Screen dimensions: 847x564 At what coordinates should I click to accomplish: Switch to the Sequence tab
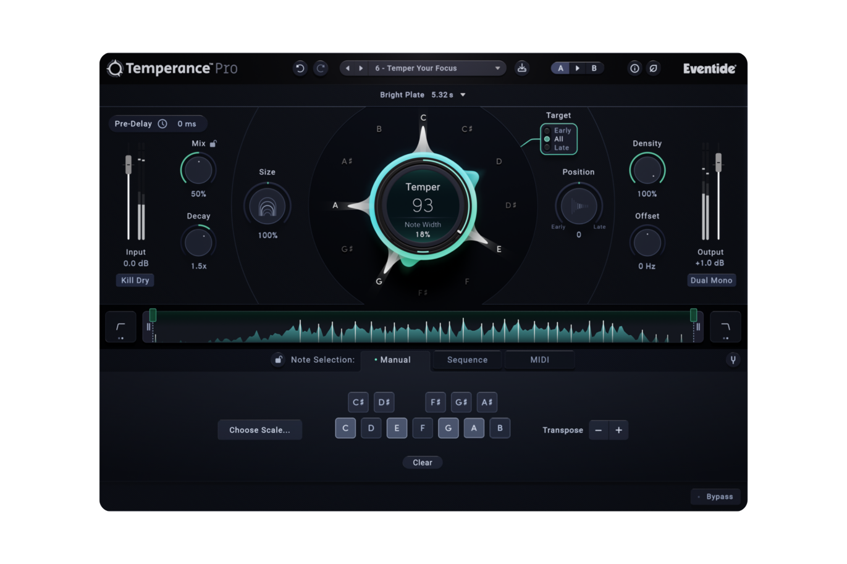point(467,360)
